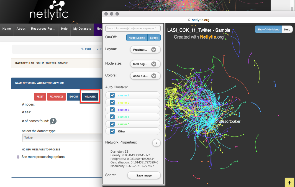The width and height of the screenshot is (295, 187).
Task: Uncheck cluster 3
Action: (112, 109)
